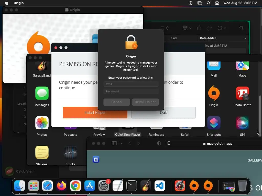Open Launchpad in the Dock
The image size is (262, 196).
34,186
